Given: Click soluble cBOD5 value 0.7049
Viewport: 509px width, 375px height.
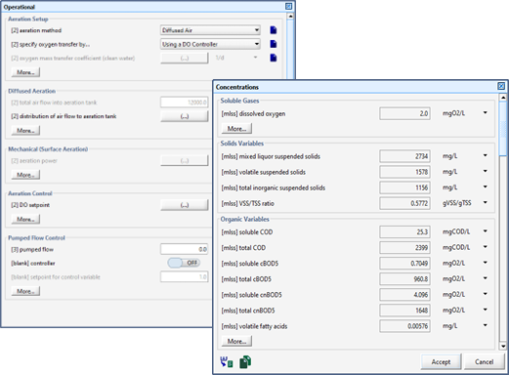Looking at the screenshot, I should pyautogui.click(x=404, y=264).
